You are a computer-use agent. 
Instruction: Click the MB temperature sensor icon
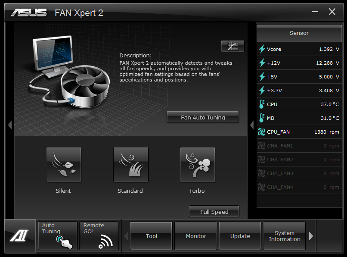(261, 118)
